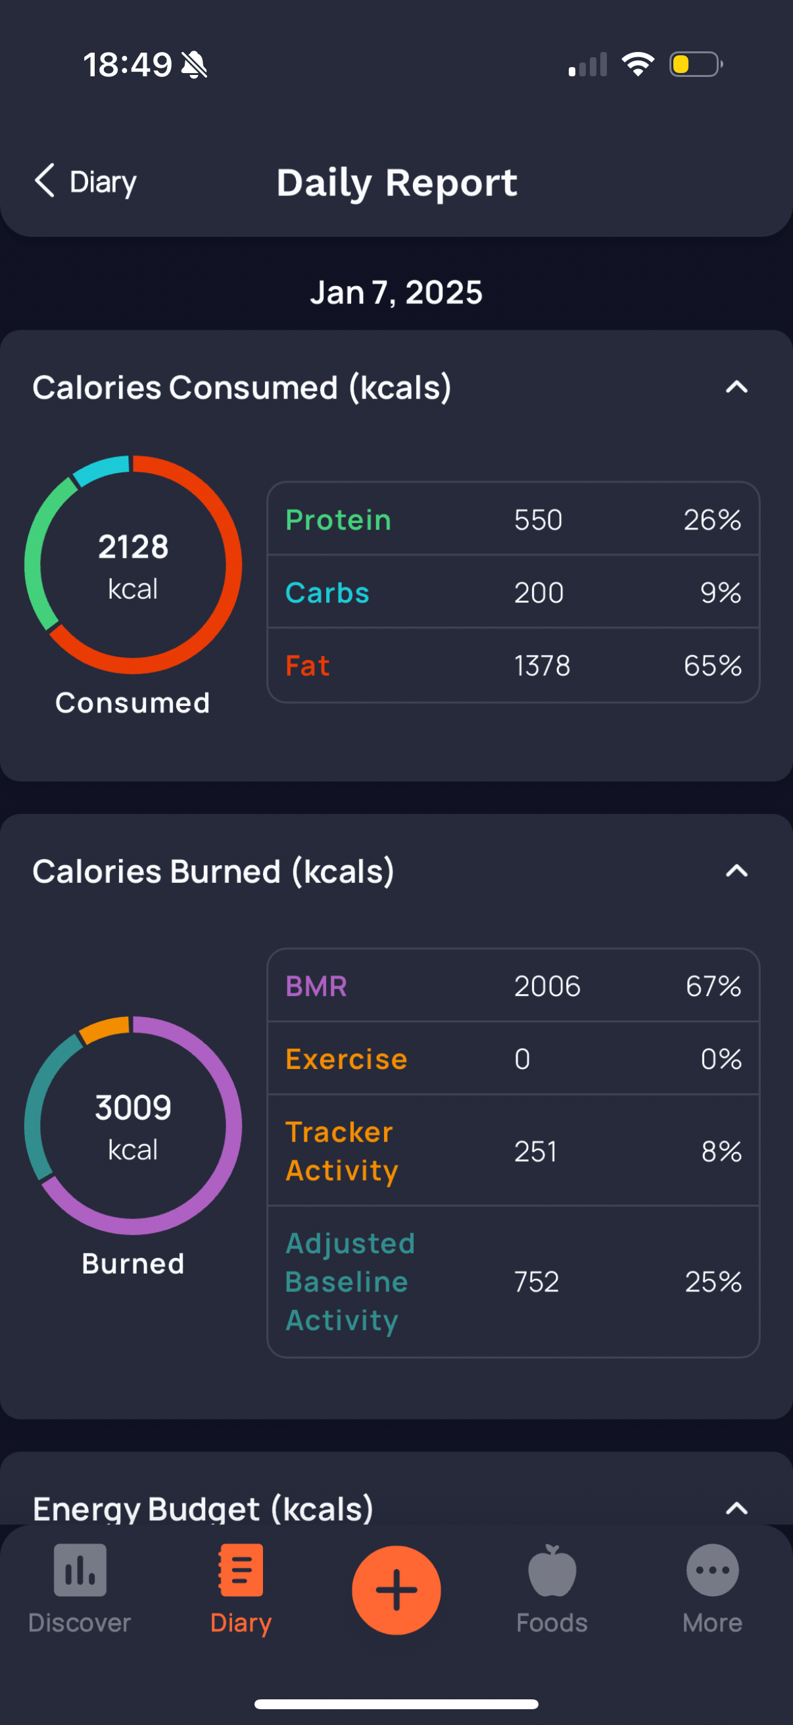
Task: Select the Tracker Activity row
Action: pos(513,1151)
